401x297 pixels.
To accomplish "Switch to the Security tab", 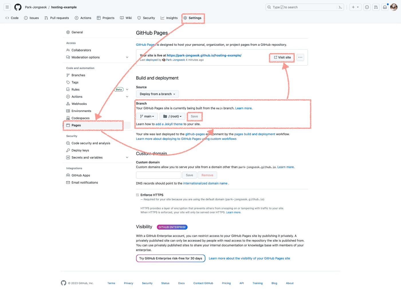I will click(x=146, y=18).
